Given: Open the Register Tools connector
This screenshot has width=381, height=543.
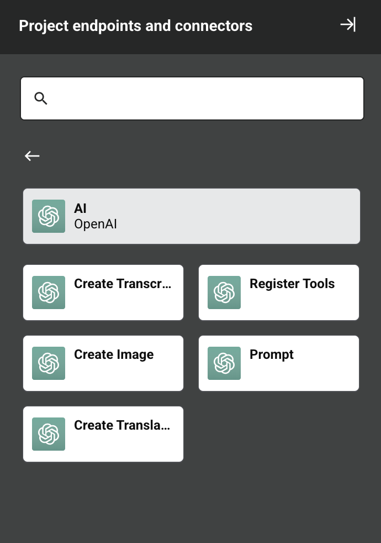Looking at the screenshot, I should 278,292.
